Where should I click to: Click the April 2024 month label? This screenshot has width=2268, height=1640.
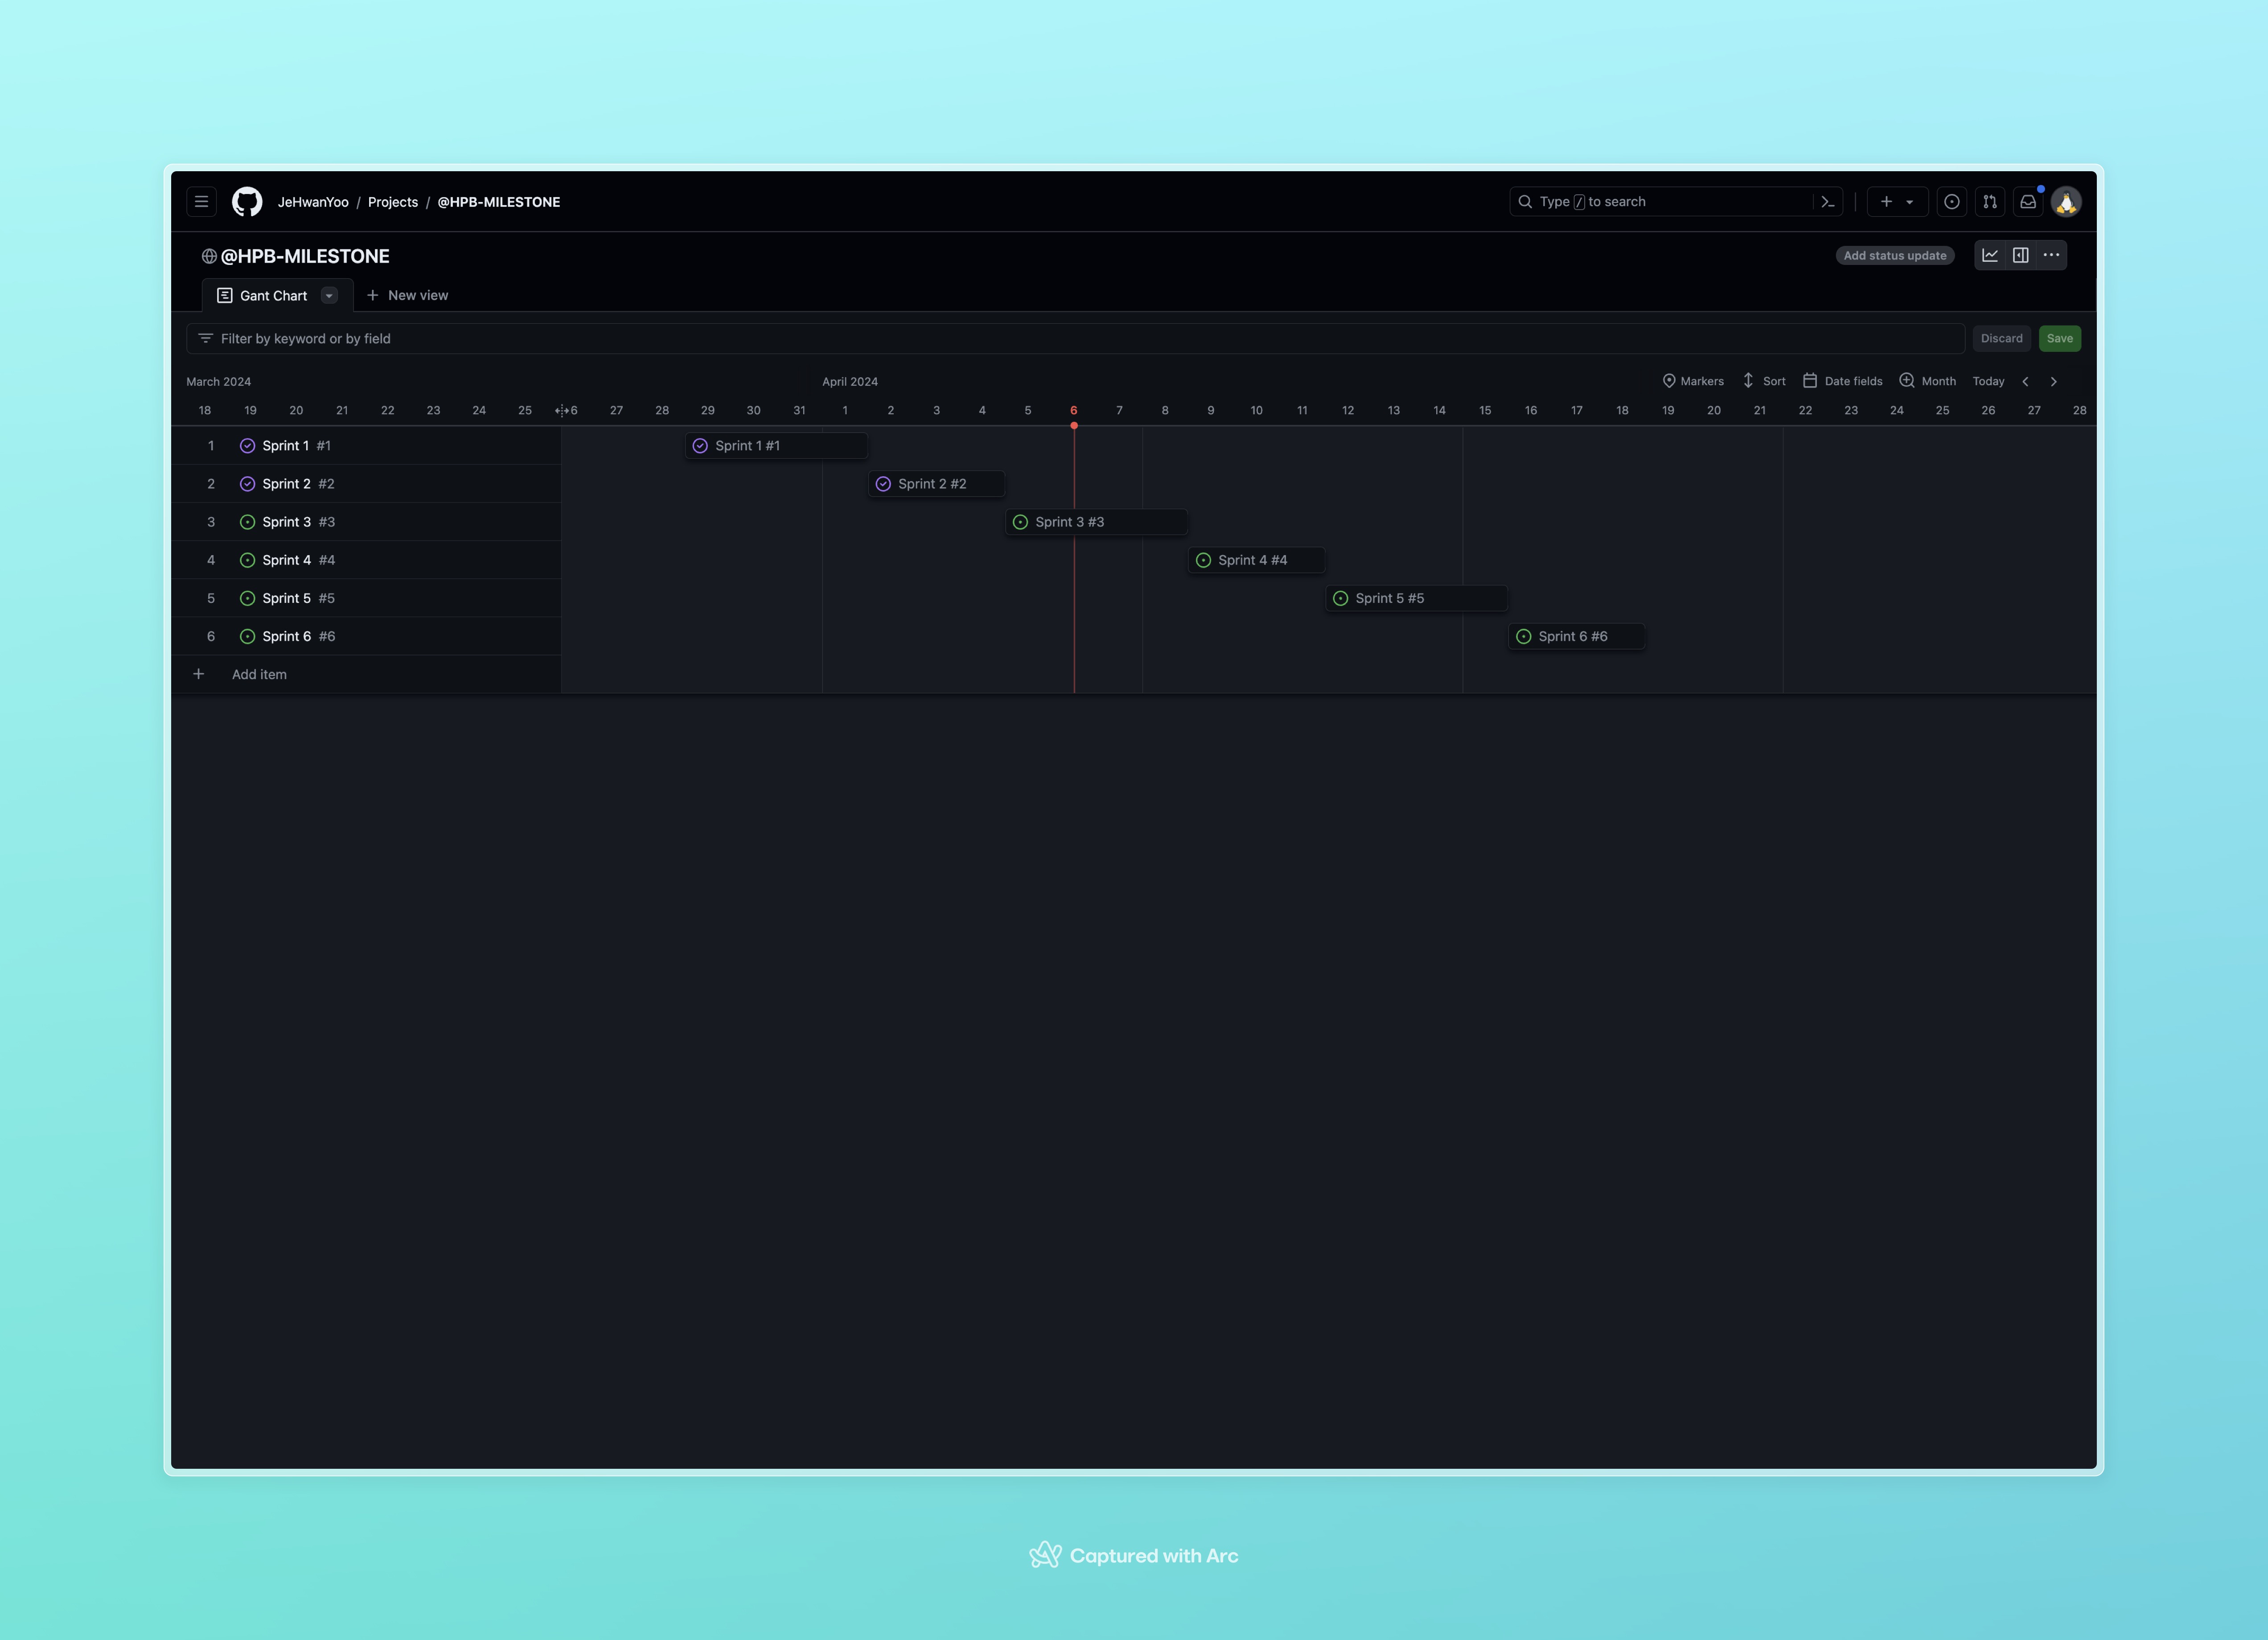pos(850,381)
